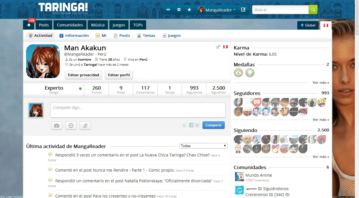The width and height of the screenshot is (359, 198).
Task: Select the Actividad profile tab
Action: point(41,35)
